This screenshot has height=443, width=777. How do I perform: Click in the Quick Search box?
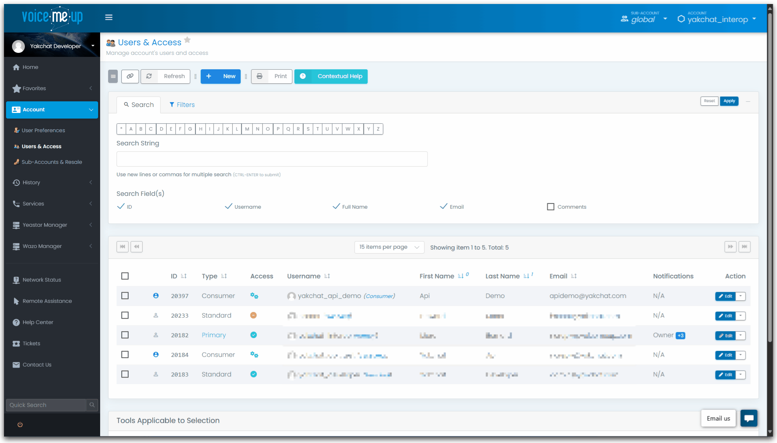(x=46, y=405)
